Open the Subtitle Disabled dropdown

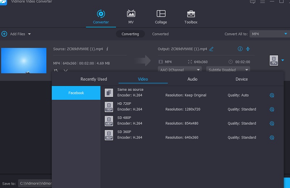click(228, 70)
